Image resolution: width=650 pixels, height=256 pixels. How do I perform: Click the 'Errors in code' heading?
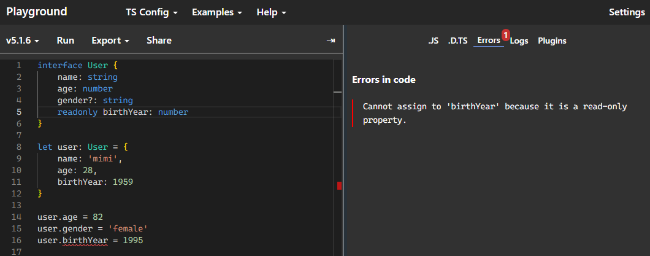click(383, 80)
